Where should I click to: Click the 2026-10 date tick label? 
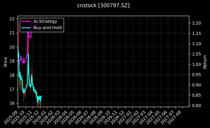[105, 117]
